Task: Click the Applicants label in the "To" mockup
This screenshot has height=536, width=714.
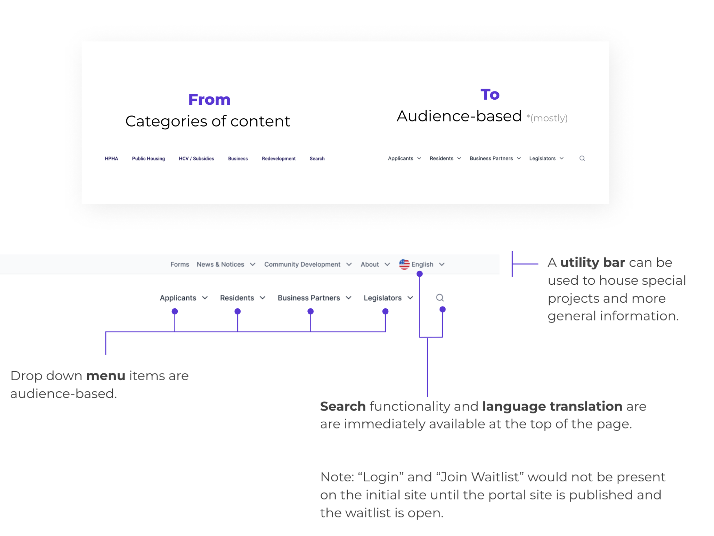Action: pos(401,158)
